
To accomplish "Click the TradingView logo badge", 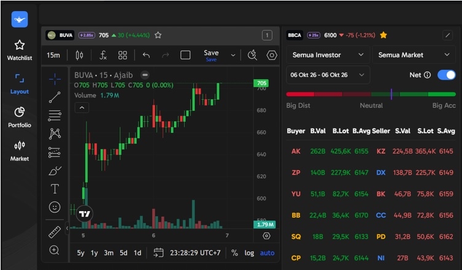I will tap(85, 214).
